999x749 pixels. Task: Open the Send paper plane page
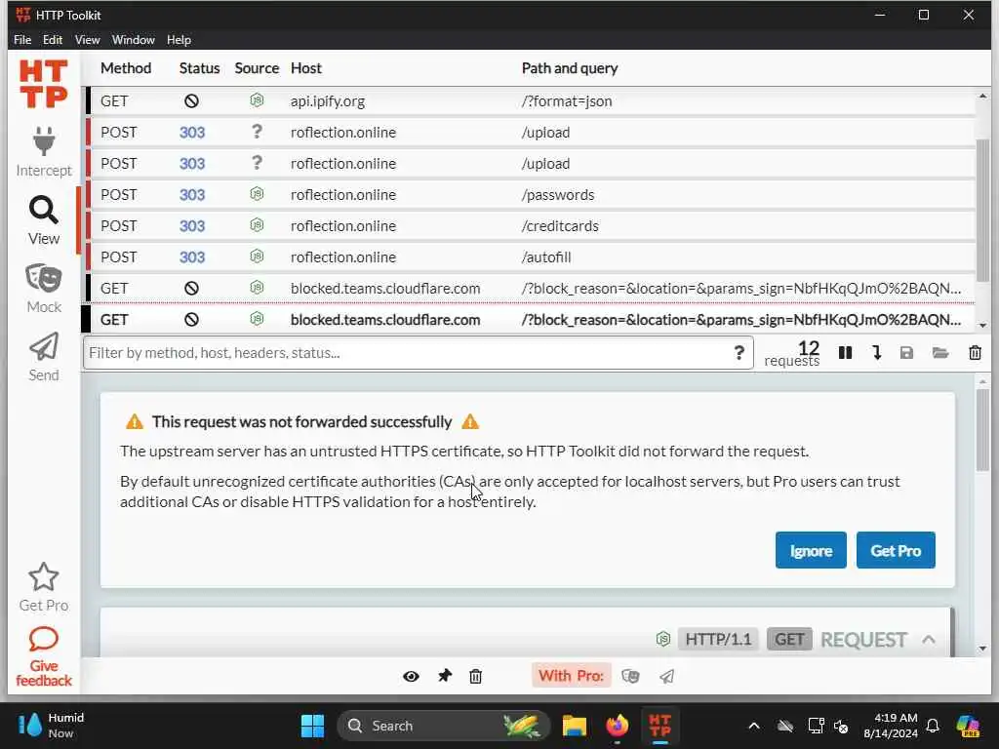tap(43, 357)
